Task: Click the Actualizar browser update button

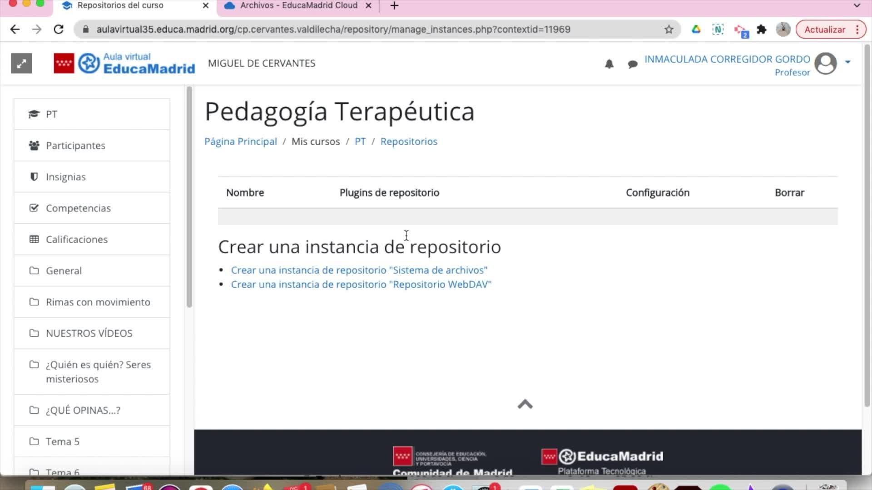Action: pyautogui.click(x=824, y=29)
